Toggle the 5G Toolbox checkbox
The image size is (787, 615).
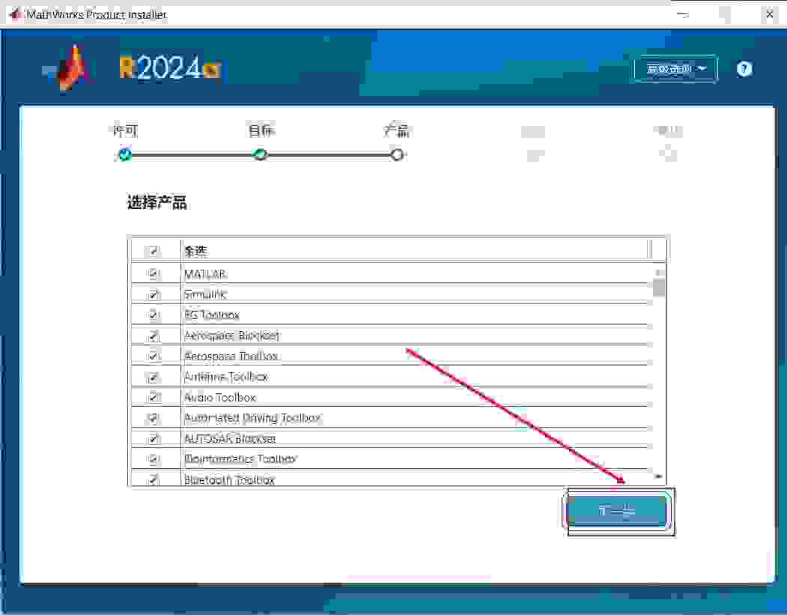coord(154,315)
